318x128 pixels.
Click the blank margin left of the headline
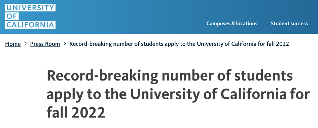click(x=23, y=93)
